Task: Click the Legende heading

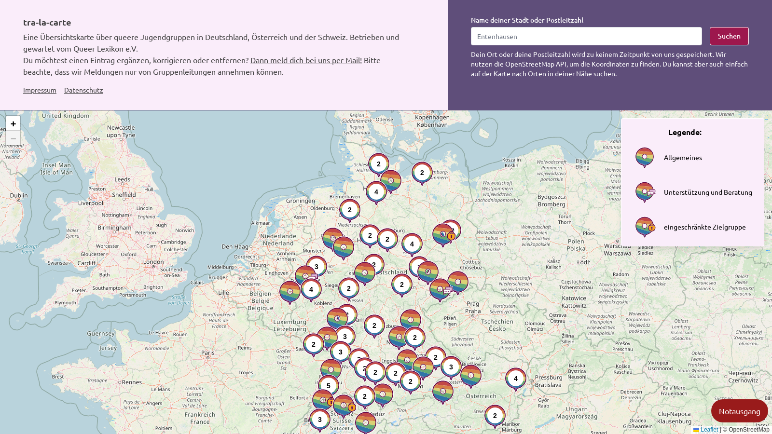Action: [685, 132]
